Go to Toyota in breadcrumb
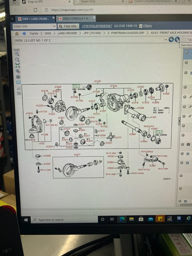 tap(34, 33)
